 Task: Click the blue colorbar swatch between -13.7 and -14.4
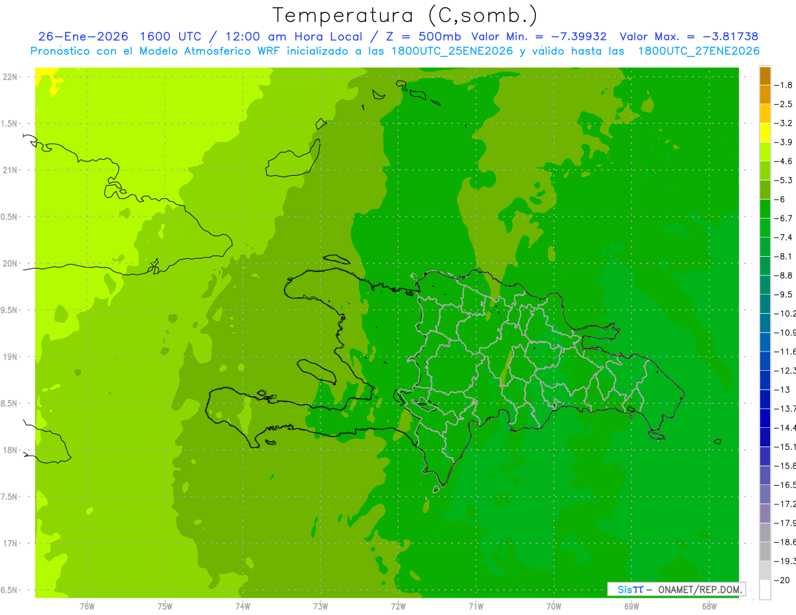765,418
